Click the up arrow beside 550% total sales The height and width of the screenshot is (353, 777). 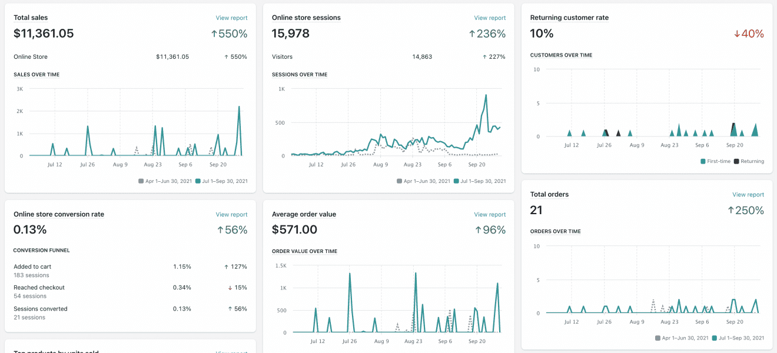tap(214, 34)
